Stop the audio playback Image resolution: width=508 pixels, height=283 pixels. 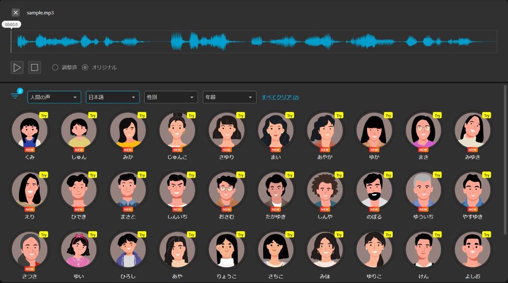point(35,67)
